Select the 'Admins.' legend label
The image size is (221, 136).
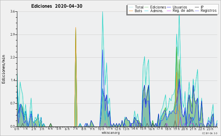tap(157, 11)
